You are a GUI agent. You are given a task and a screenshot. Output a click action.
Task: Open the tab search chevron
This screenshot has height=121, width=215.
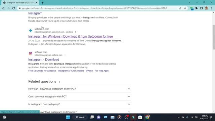pyautogui.click(x=189, y=2)
